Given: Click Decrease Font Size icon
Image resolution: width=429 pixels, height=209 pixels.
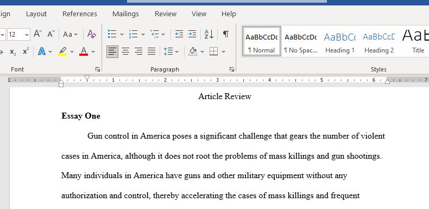Looking at the screenshot, I should (x=51, y=34).
